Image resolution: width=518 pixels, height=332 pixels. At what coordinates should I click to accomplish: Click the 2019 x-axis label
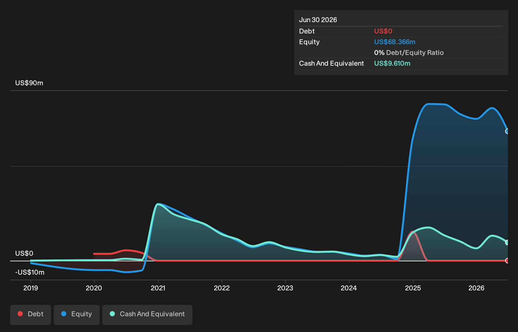coord(31,288)
